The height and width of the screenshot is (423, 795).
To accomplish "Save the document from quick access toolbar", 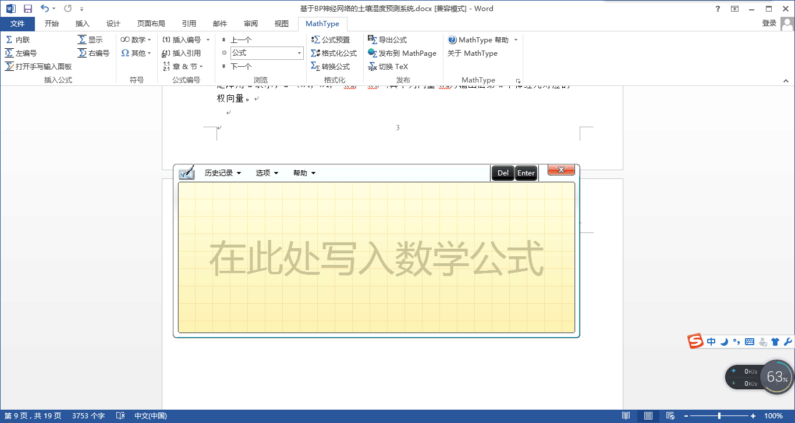I will pos(28,9).
